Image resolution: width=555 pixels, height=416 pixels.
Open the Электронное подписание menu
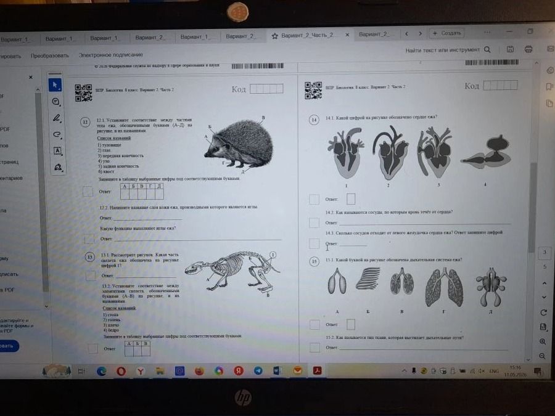[111, 55]
